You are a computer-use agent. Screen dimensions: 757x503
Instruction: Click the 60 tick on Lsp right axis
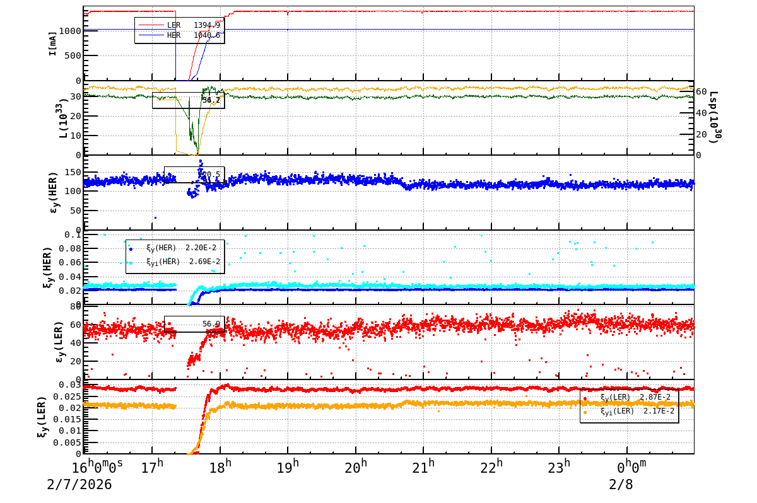click(701, 91)
